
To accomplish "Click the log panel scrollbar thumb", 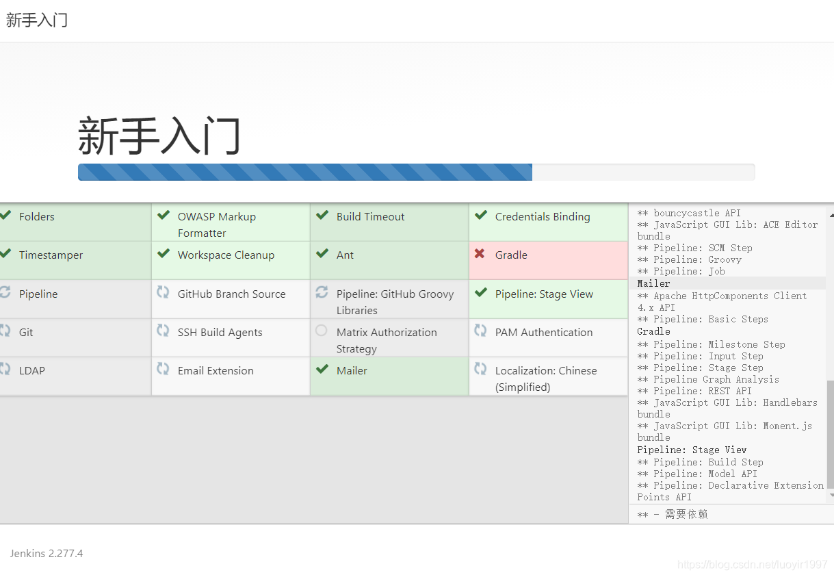I will (831, 435).
